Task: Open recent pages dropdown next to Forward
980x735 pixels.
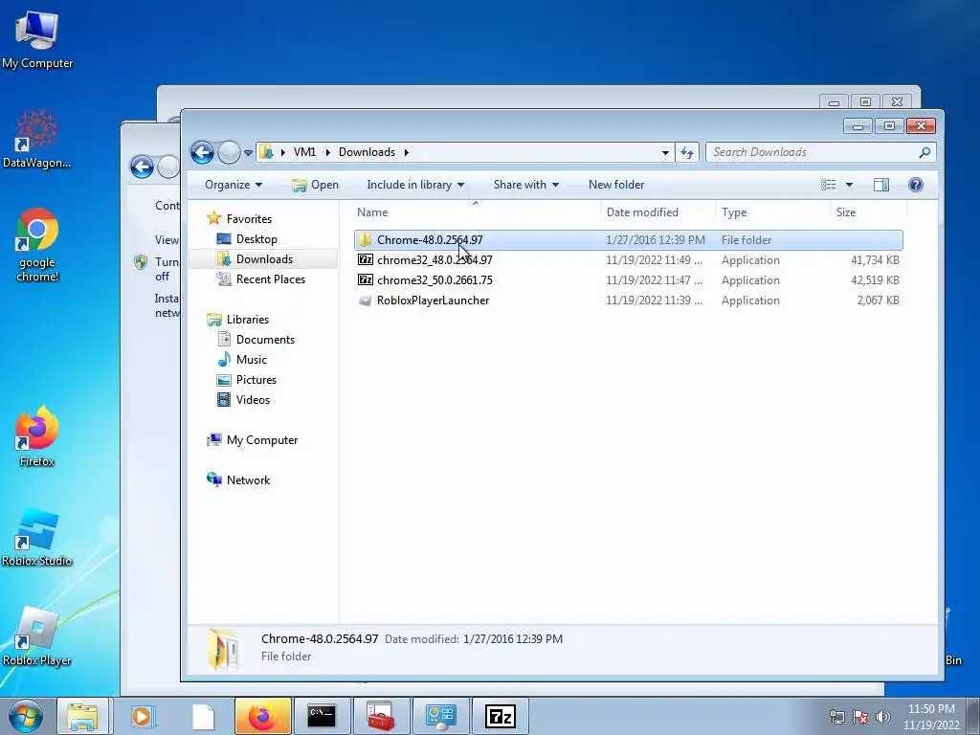Action: point(248,152)
